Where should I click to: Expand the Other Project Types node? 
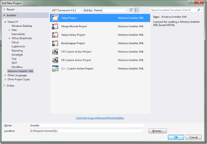pos(5,79)
